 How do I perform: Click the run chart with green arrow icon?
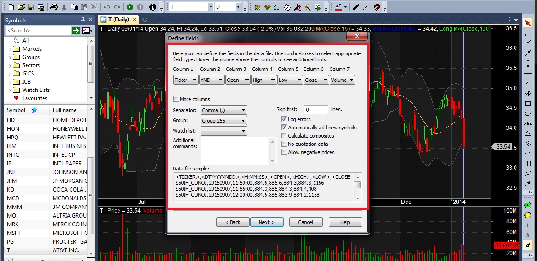click(318, 7)
